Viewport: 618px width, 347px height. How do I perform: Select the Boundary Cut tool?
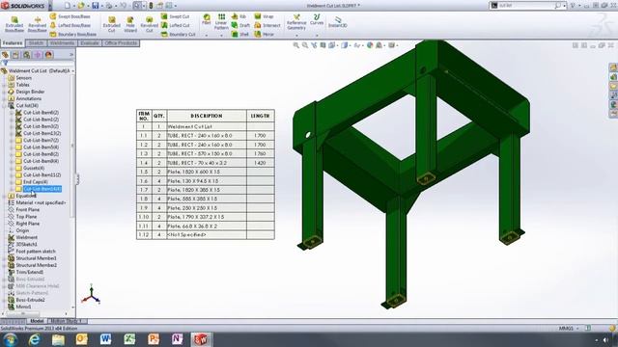178,35
